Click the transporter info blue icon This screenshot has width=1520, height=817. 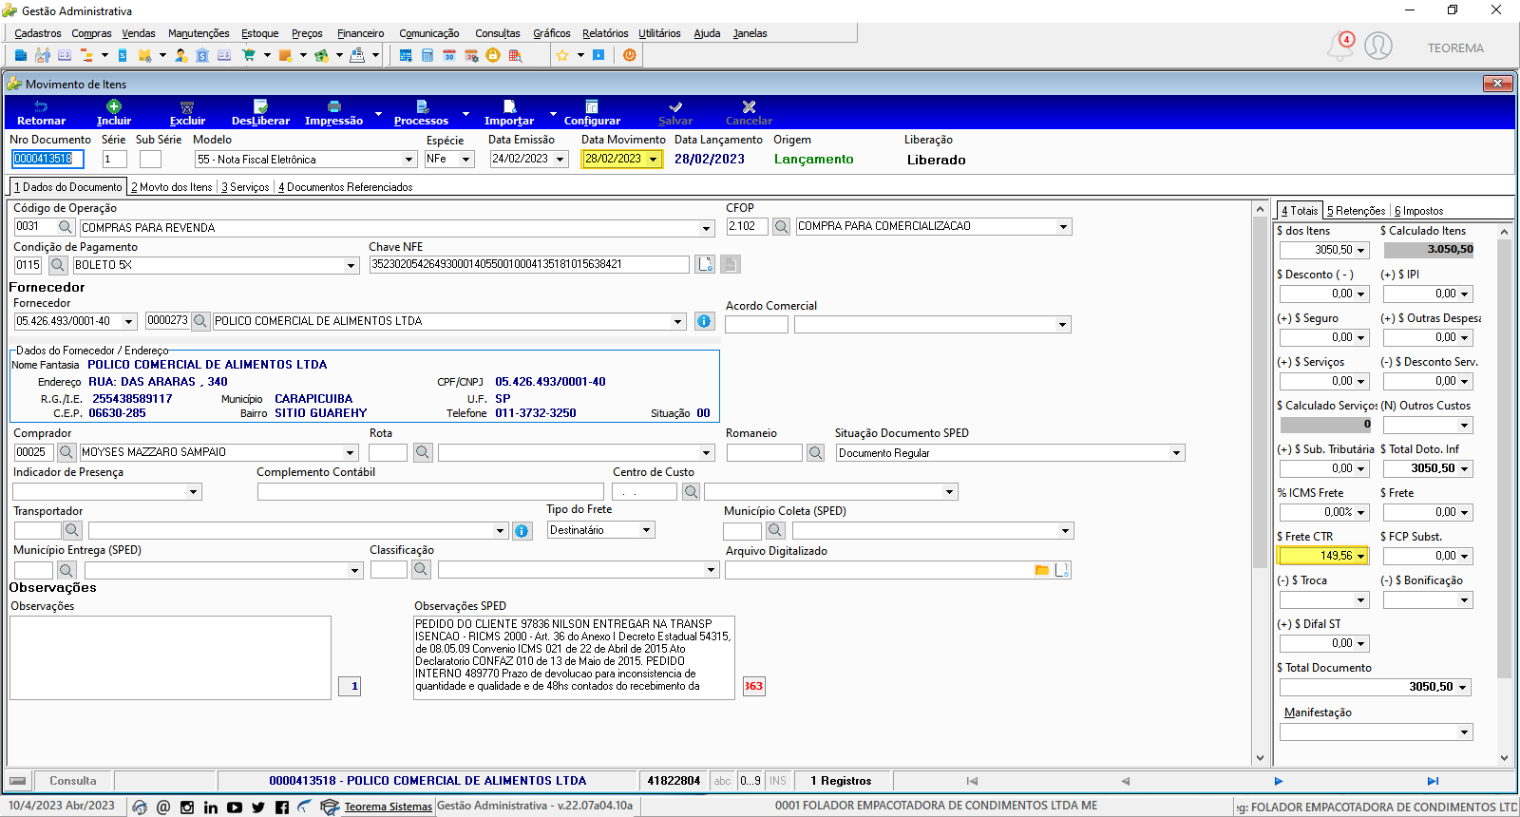coord(522,531)
